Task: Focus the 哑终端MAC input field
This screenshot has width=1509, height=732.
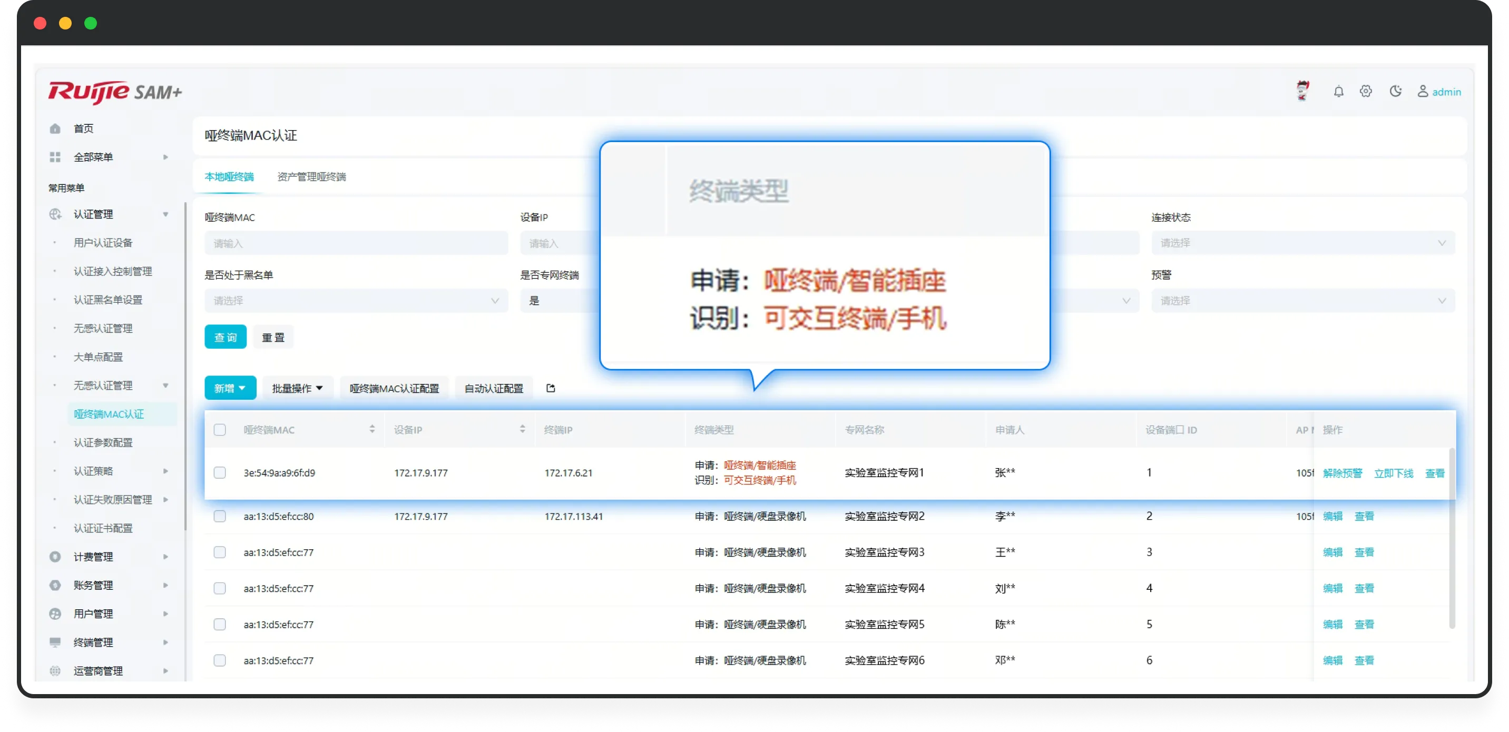Action: coord(356,243)
